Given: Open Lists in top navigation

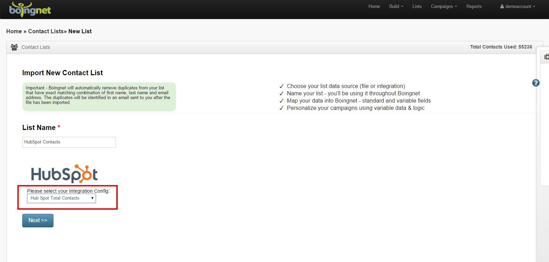Looking at the screenshot, I should tap(417, 7).
